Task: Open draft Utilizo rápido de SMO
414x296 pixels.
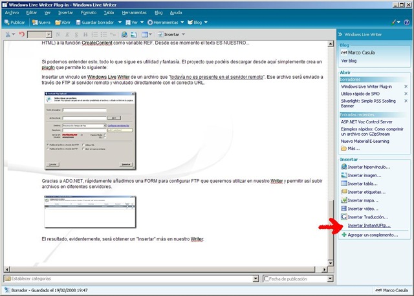Action: (x=360, y=94)
